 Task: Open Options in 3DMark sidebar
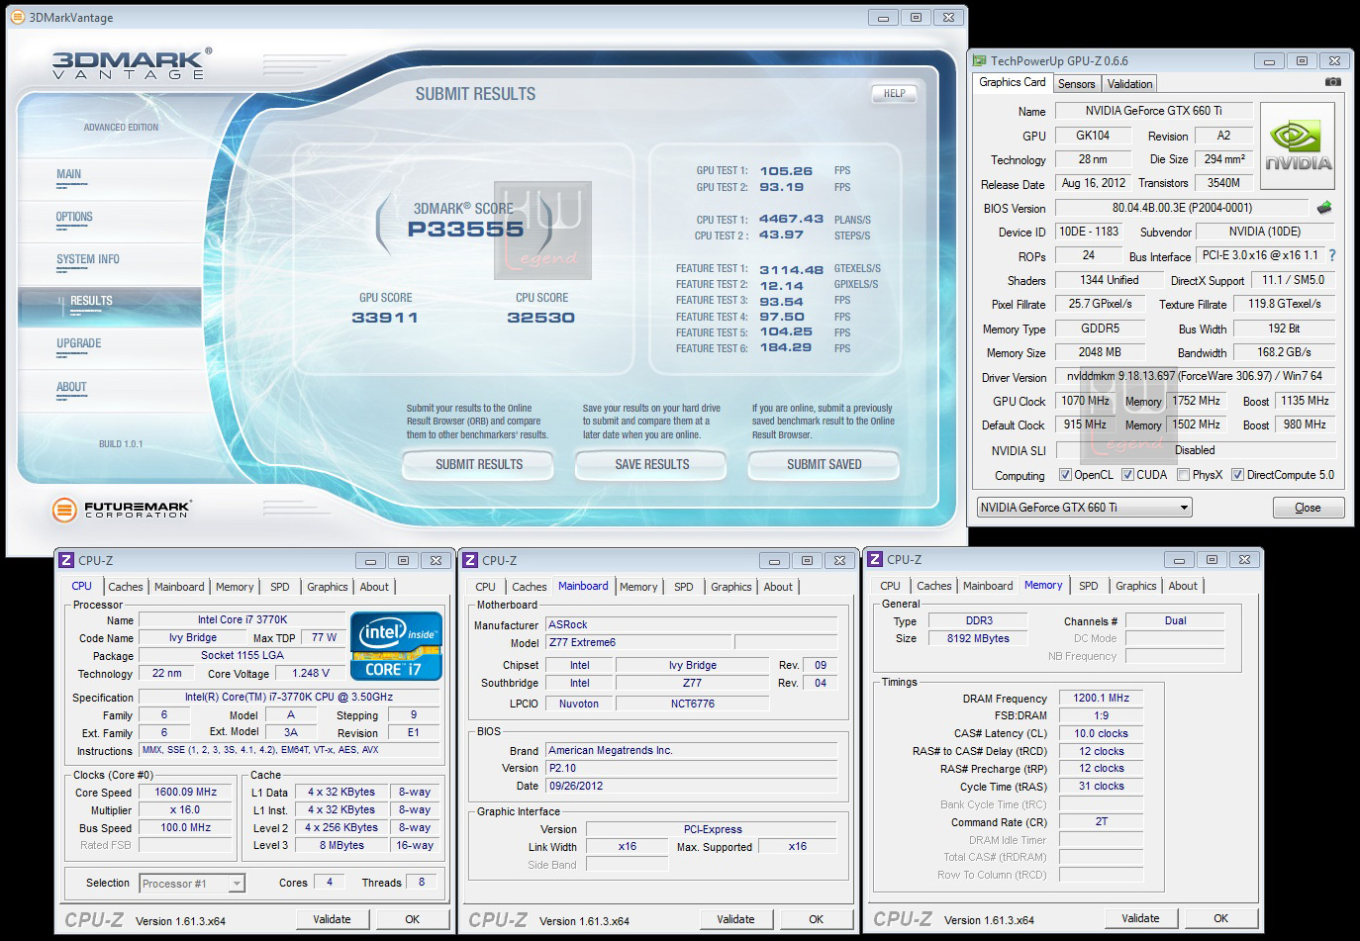coord(74,217)
